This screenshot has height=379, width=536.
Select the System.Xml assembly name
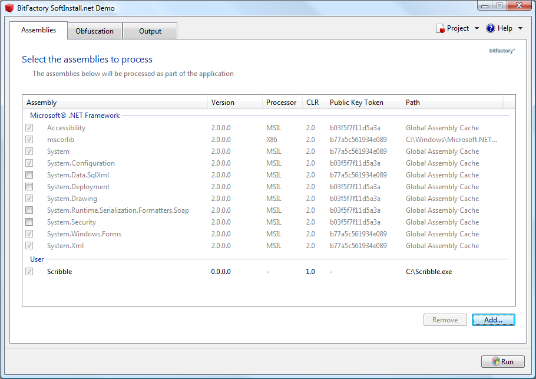65,246
